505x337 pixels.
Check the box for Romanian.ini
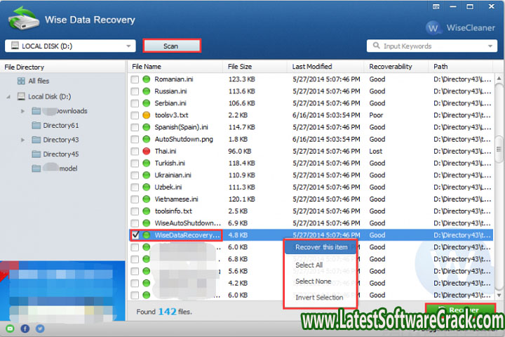tap(135, 79)
